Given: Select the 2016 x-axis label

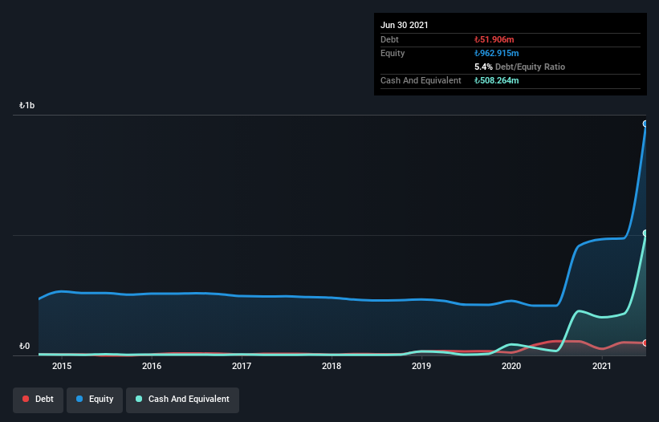Looking at the screenshot, I should (x=152, y=366).
